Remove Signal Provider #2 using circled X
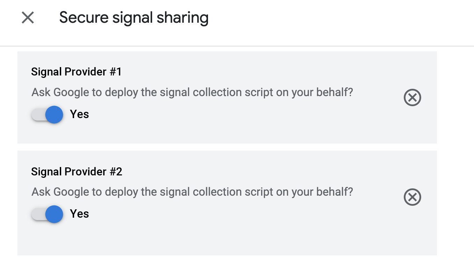Image resolution: width=474 pixels, height=261 pixels. (412, 197)
